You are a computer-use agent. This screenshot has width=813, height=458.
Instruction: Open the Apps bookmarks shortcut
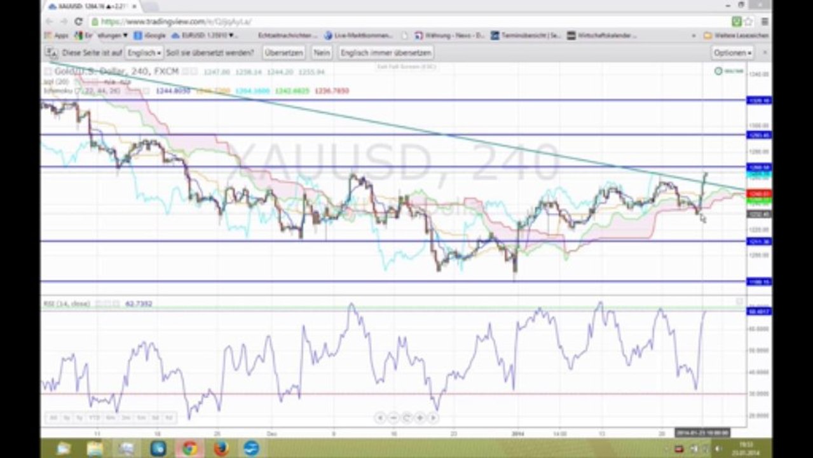56,36
